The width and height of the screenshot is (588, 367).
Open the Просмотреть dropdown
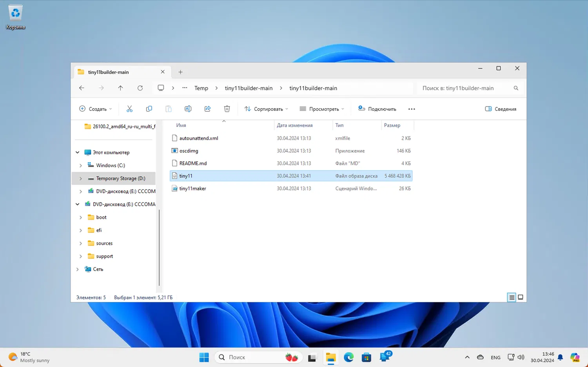tap(322, 109)
